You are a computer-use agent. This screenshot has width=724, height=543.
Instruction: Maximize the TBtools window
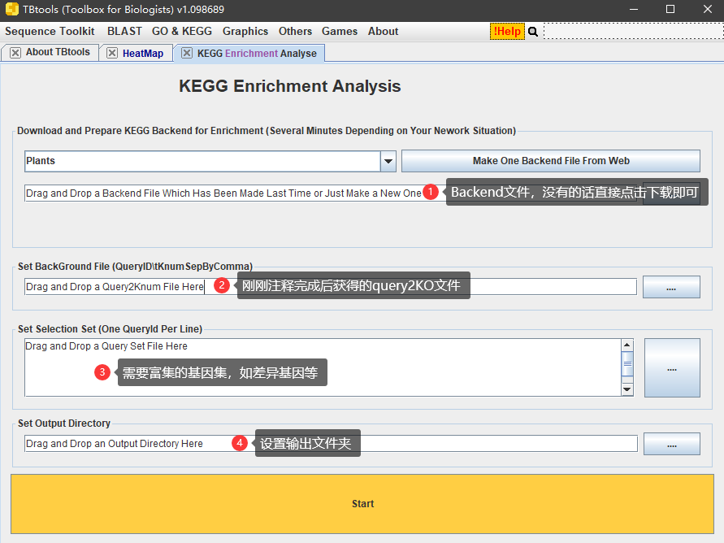click(670, 9)
